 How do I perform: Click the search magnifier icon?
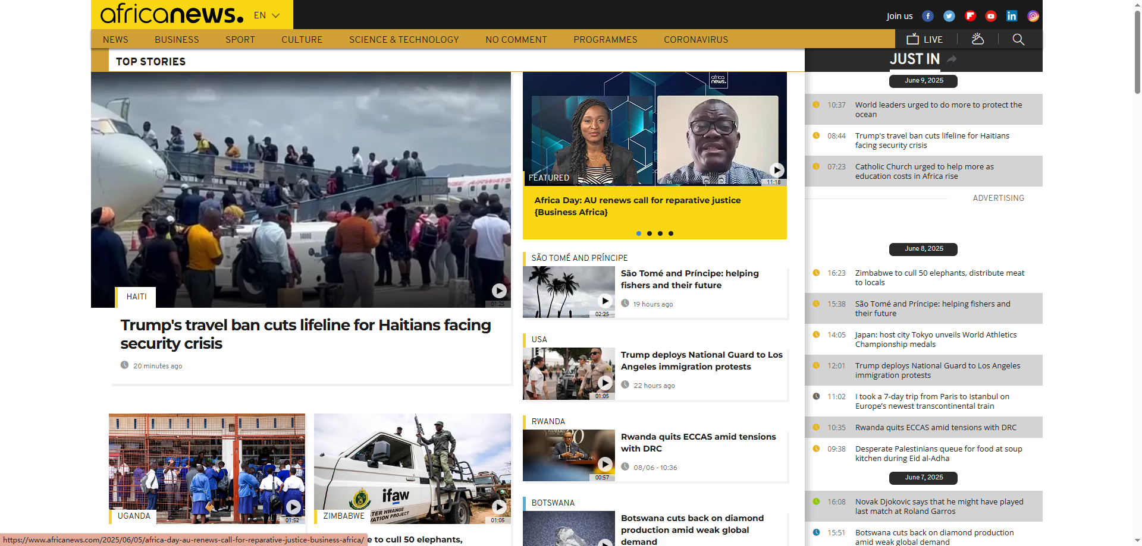click(1018, 39)
